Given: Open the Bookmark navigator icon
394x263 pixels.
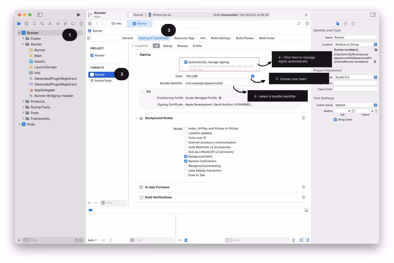Looking at the screenshot, I should (x=34, y=23).
